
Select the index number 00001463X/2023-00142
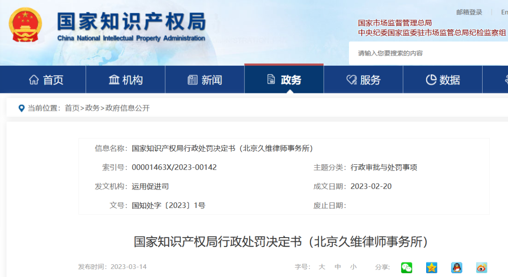tap(175, 168)
